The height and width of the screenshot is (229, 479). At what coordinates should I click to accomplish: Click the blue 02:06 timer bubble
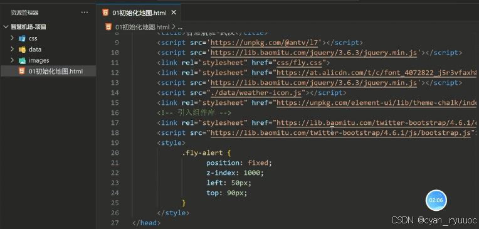coord(436,200)
